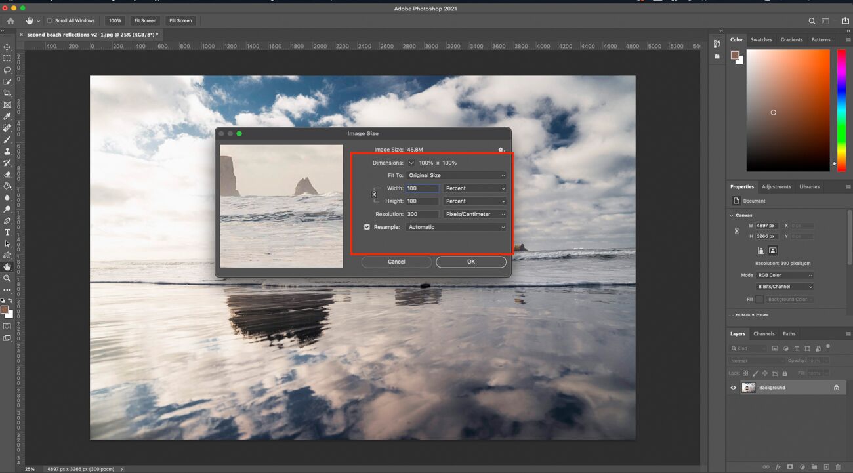
Task: Open the Layer Styles fx menu
Action: pos(778,467)
